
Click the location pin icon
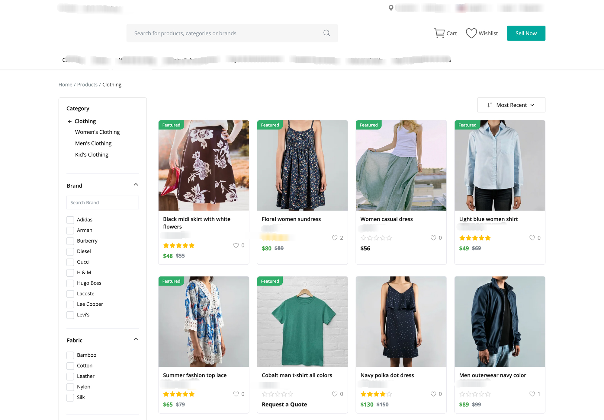click(391, 8)
